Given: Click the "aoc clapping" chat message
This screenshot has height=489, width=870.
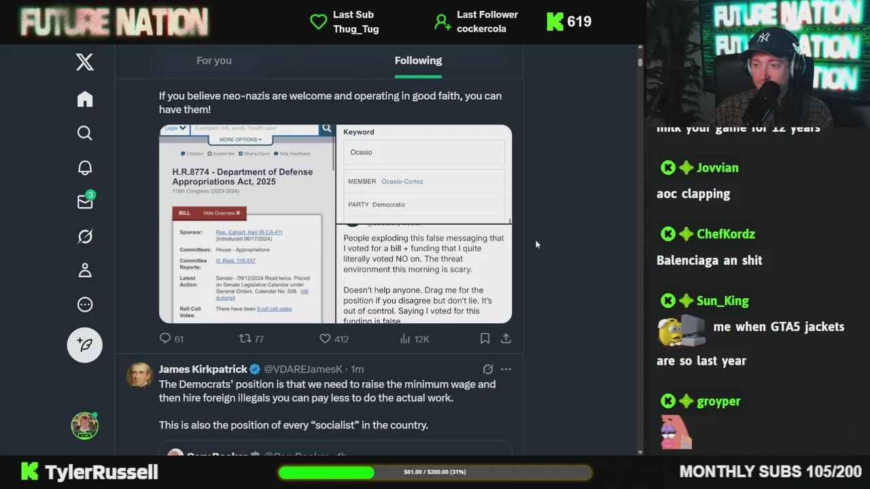Looking at the screenshot, I should (x=693, y=194).
